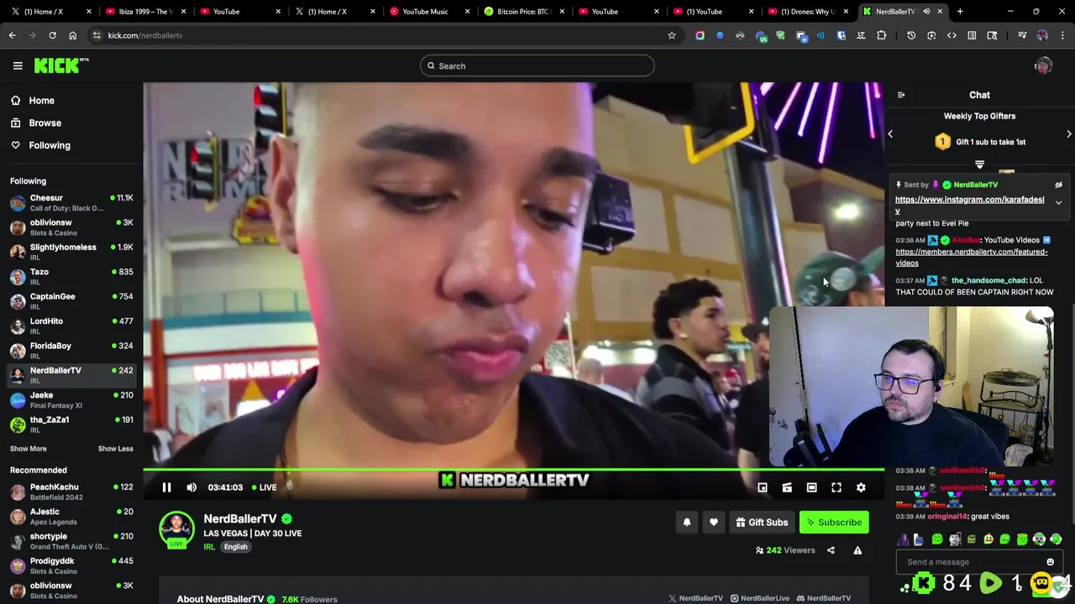Report stream with warning triangle icon
Screen dimensions: 1075x604
[857, 550]
